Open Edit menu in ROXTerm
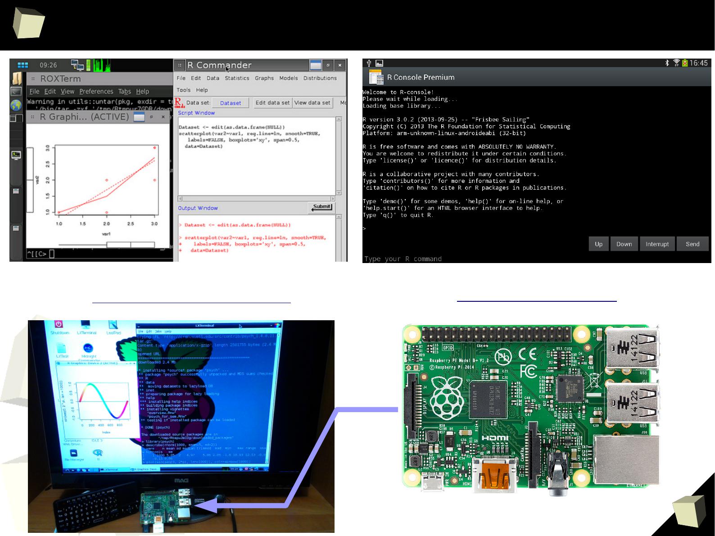This screenshot has height=536, width=715. (x=50, y=91)
